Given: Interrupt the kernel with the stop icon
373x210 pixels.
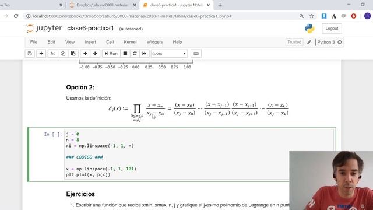Looking at the screenshot, I should (125, 54).
